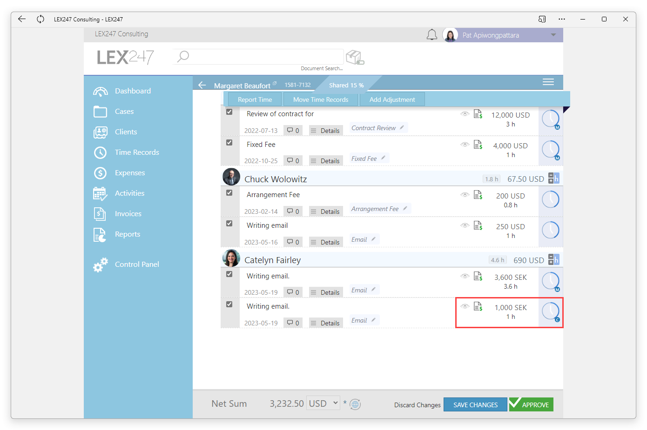
Task: Edit the Arrangement Fee tag with its pencil
Action: (405, 208)
